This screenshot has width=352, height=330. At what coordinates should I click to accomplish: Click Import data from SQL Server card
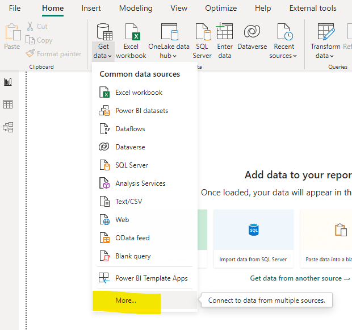(253, 236)
